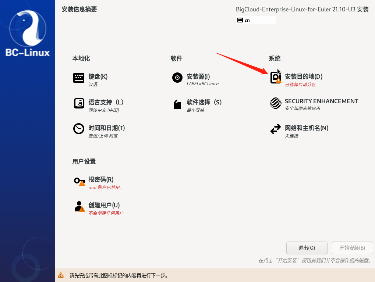Click the 安装信息摘要 header title

click(78, 9)
